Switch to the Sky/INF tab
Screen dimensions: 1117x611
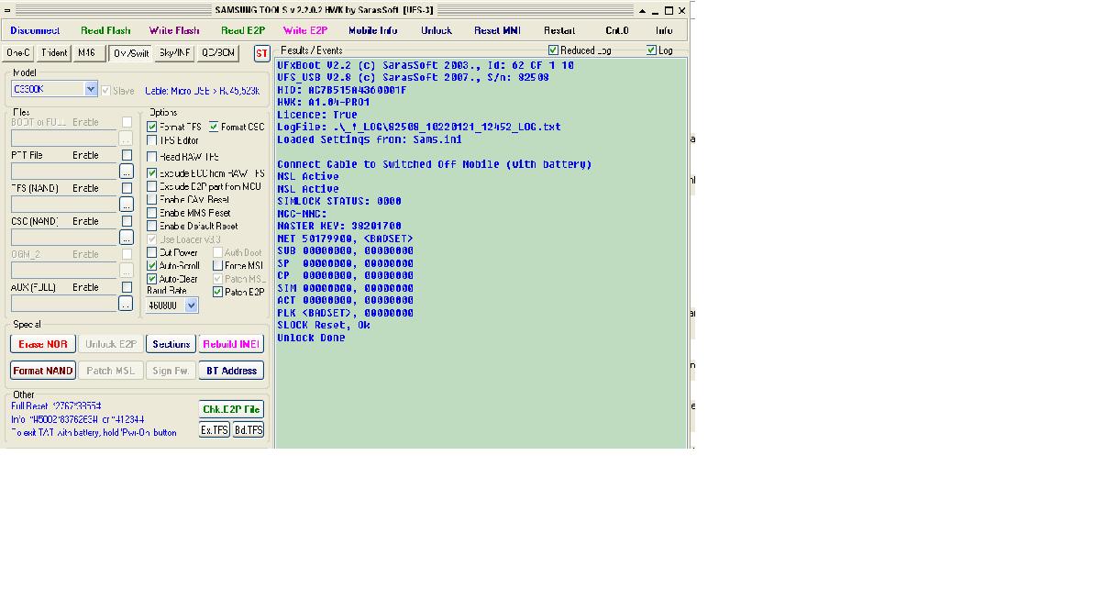(x=174, y=53)
